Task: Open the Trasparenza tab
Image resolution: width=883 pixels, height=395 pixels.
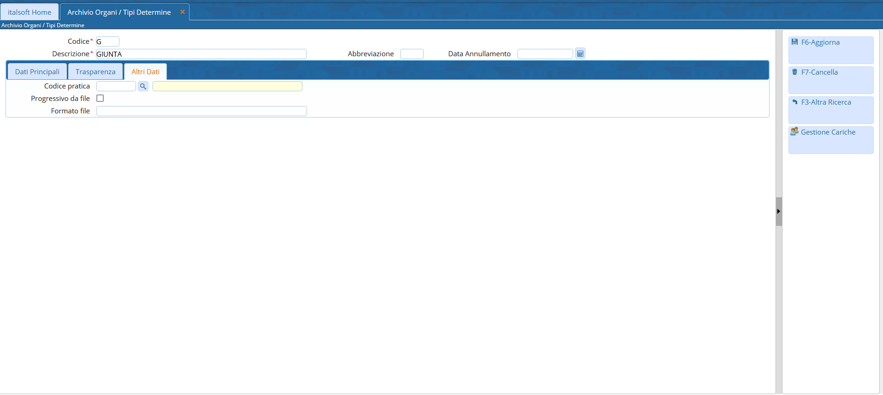Action: coord(95,72)
